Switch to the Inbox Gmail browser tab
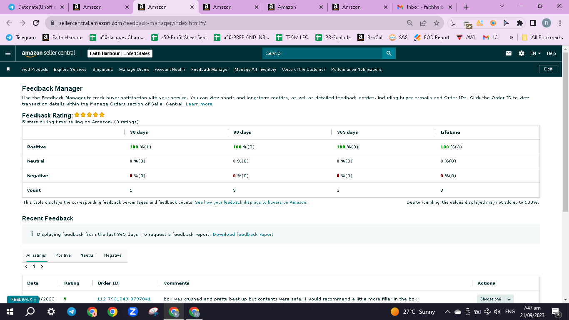Screen dimensions: 569x320 pos(424,7)
